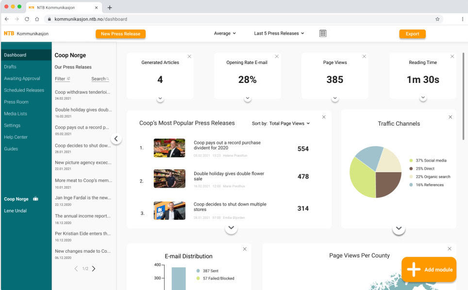Viewport: 468px width, 290px height.
Task: Click the Lene Undal user name
Action: click(15, 211)
